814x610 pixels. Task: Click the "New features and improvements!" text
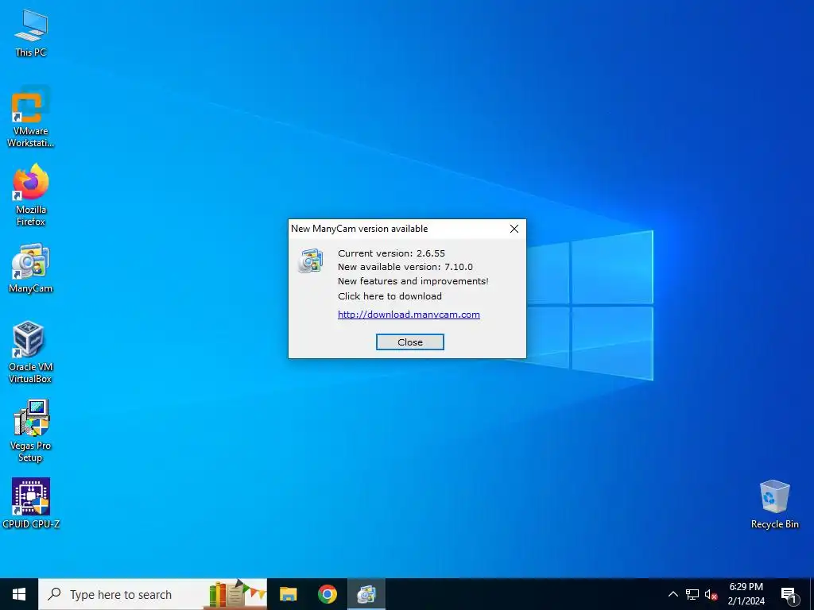tap(413, 281)
